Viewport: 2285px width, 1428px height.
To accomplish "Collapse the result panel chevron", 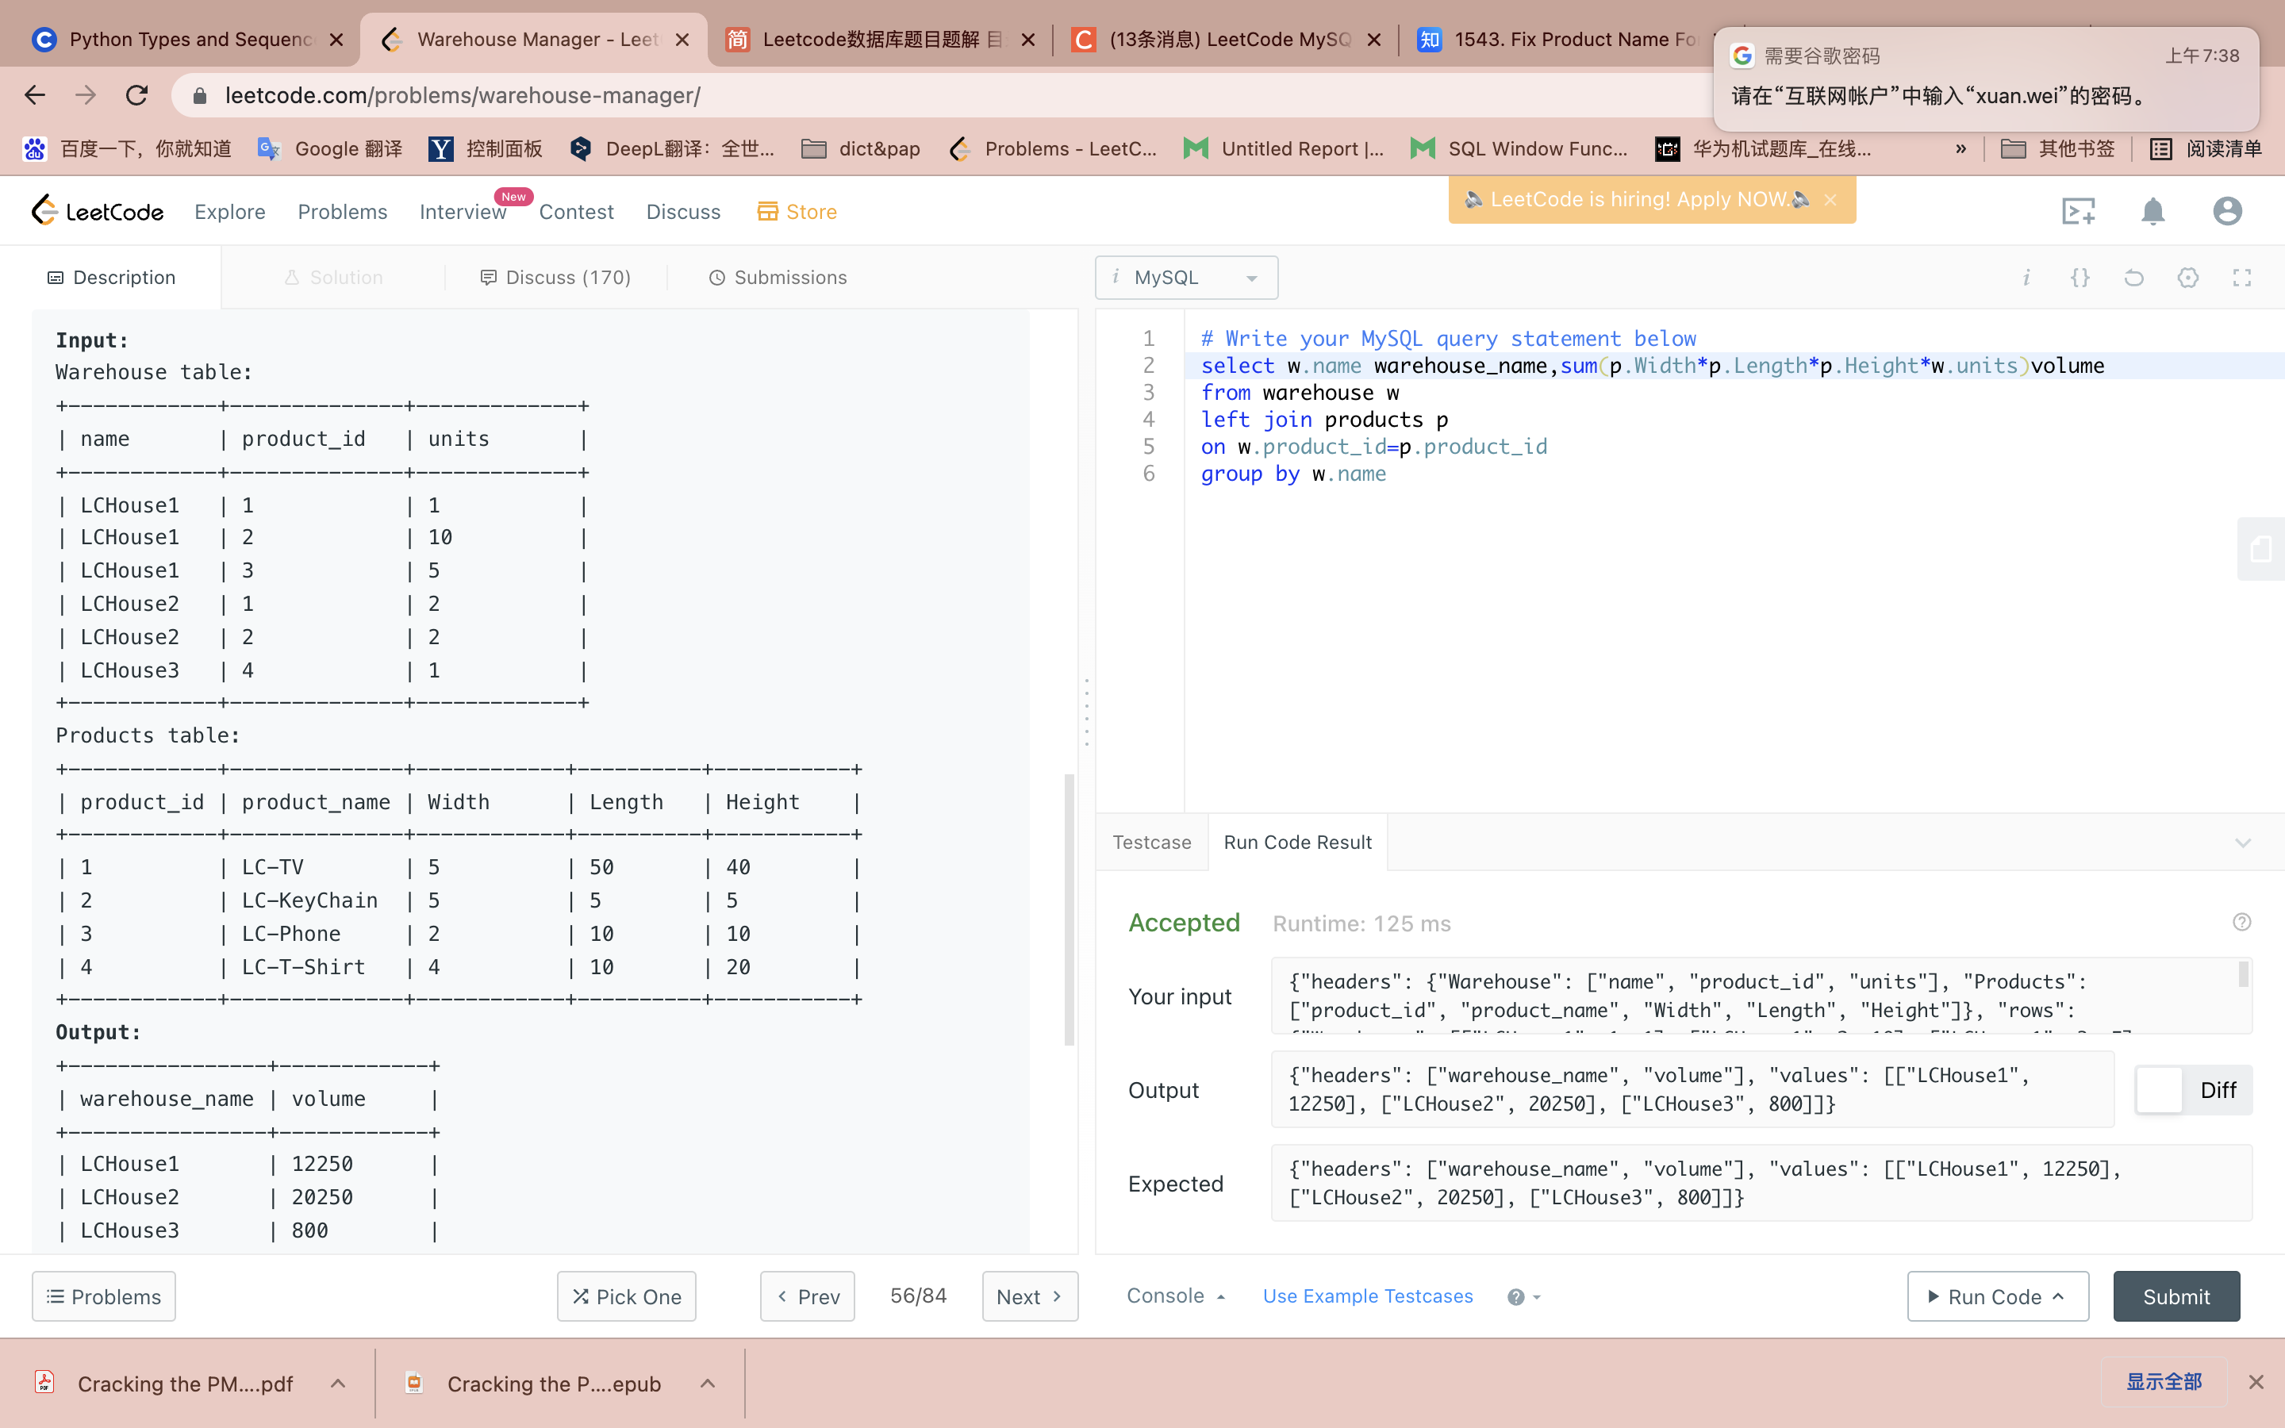I will point(2242,843).
